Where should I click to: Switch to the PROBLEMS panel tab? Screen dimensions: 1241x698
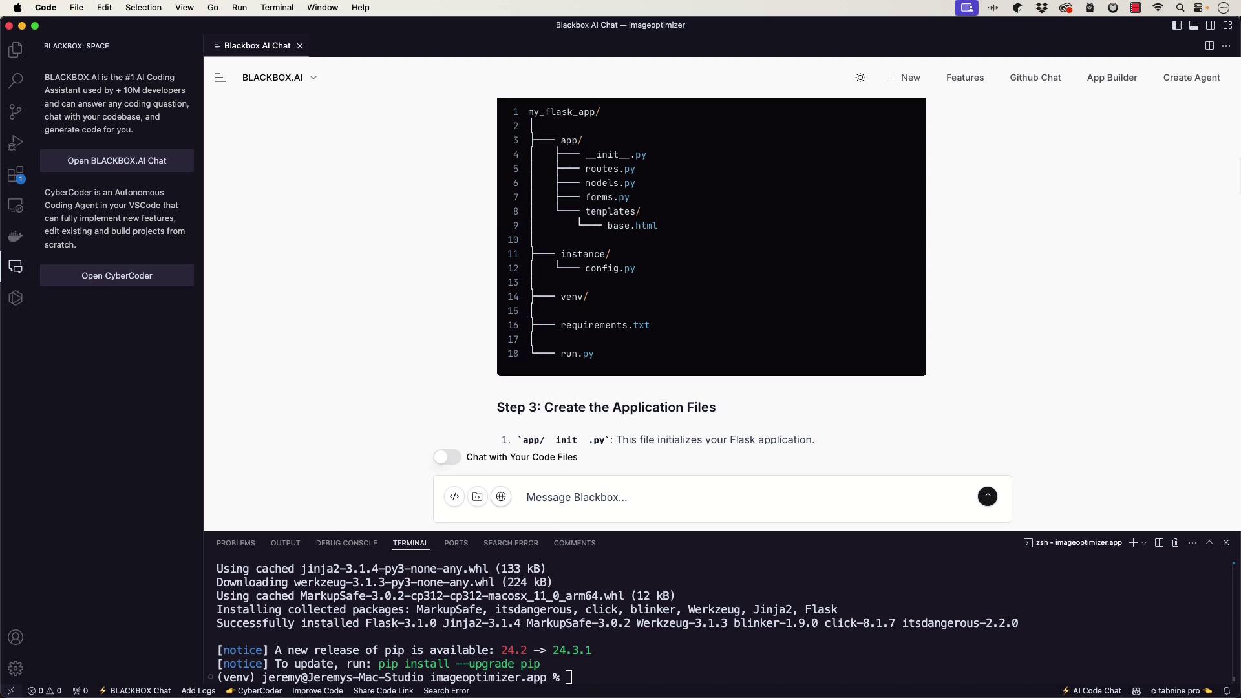(235, 543)
